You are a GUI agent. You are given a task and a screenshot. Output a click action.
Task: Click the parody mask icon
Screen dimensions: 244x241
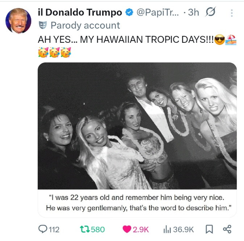(43, 25)
